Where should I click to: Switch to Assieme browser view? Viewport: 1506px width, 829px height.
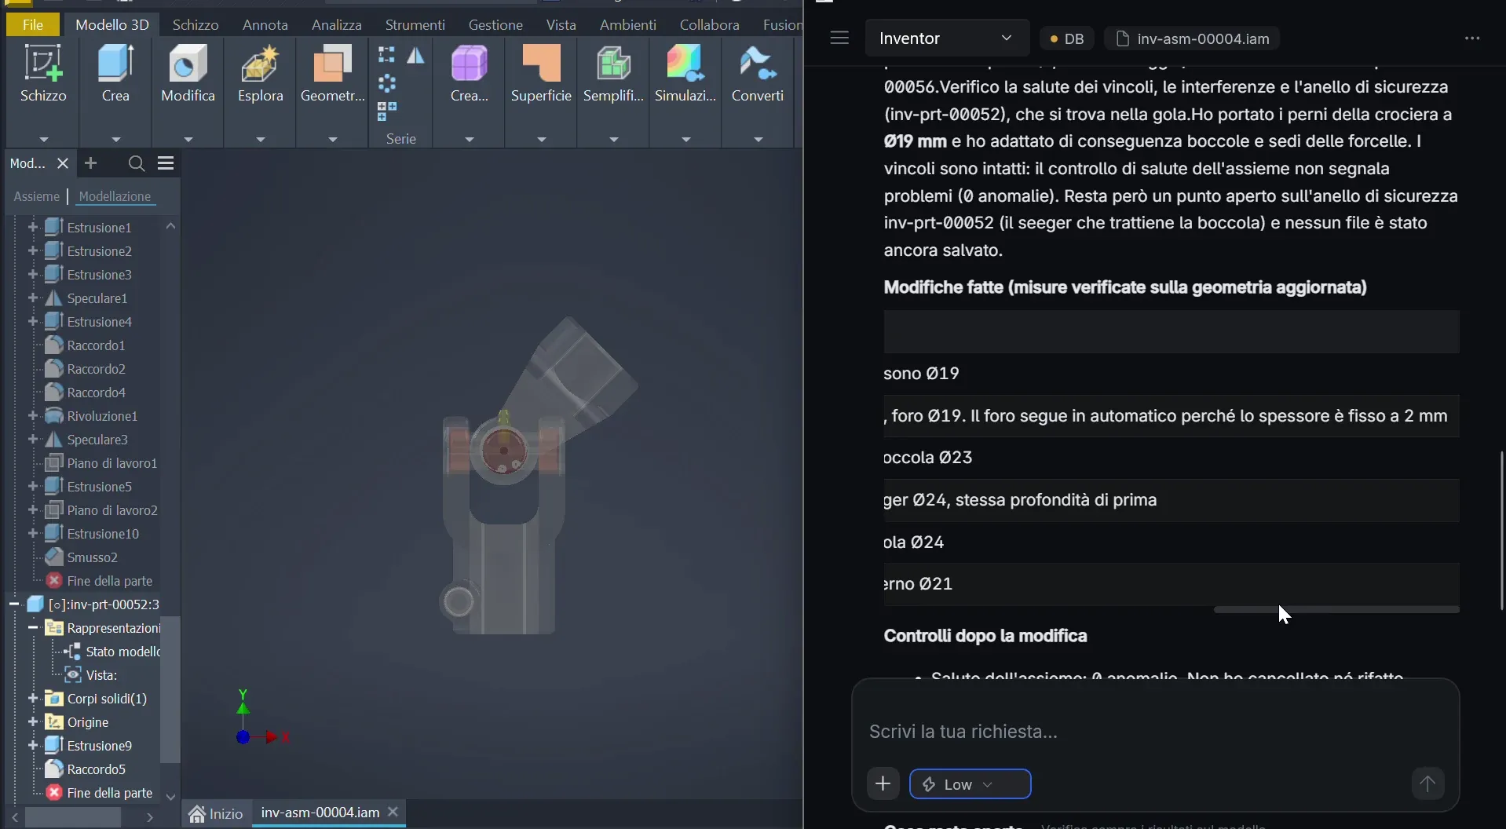coord(36,196)
